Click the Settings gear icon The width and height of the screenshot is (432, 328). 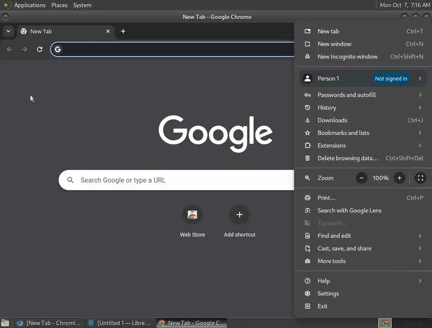(x=308, y=293)
